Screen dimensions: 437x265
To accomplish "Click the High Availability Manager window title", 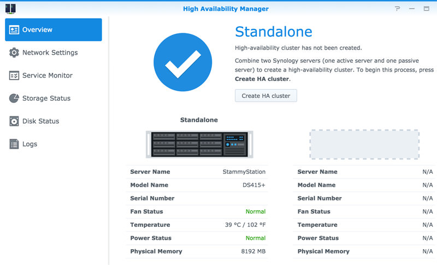I will tap(226, 9).
